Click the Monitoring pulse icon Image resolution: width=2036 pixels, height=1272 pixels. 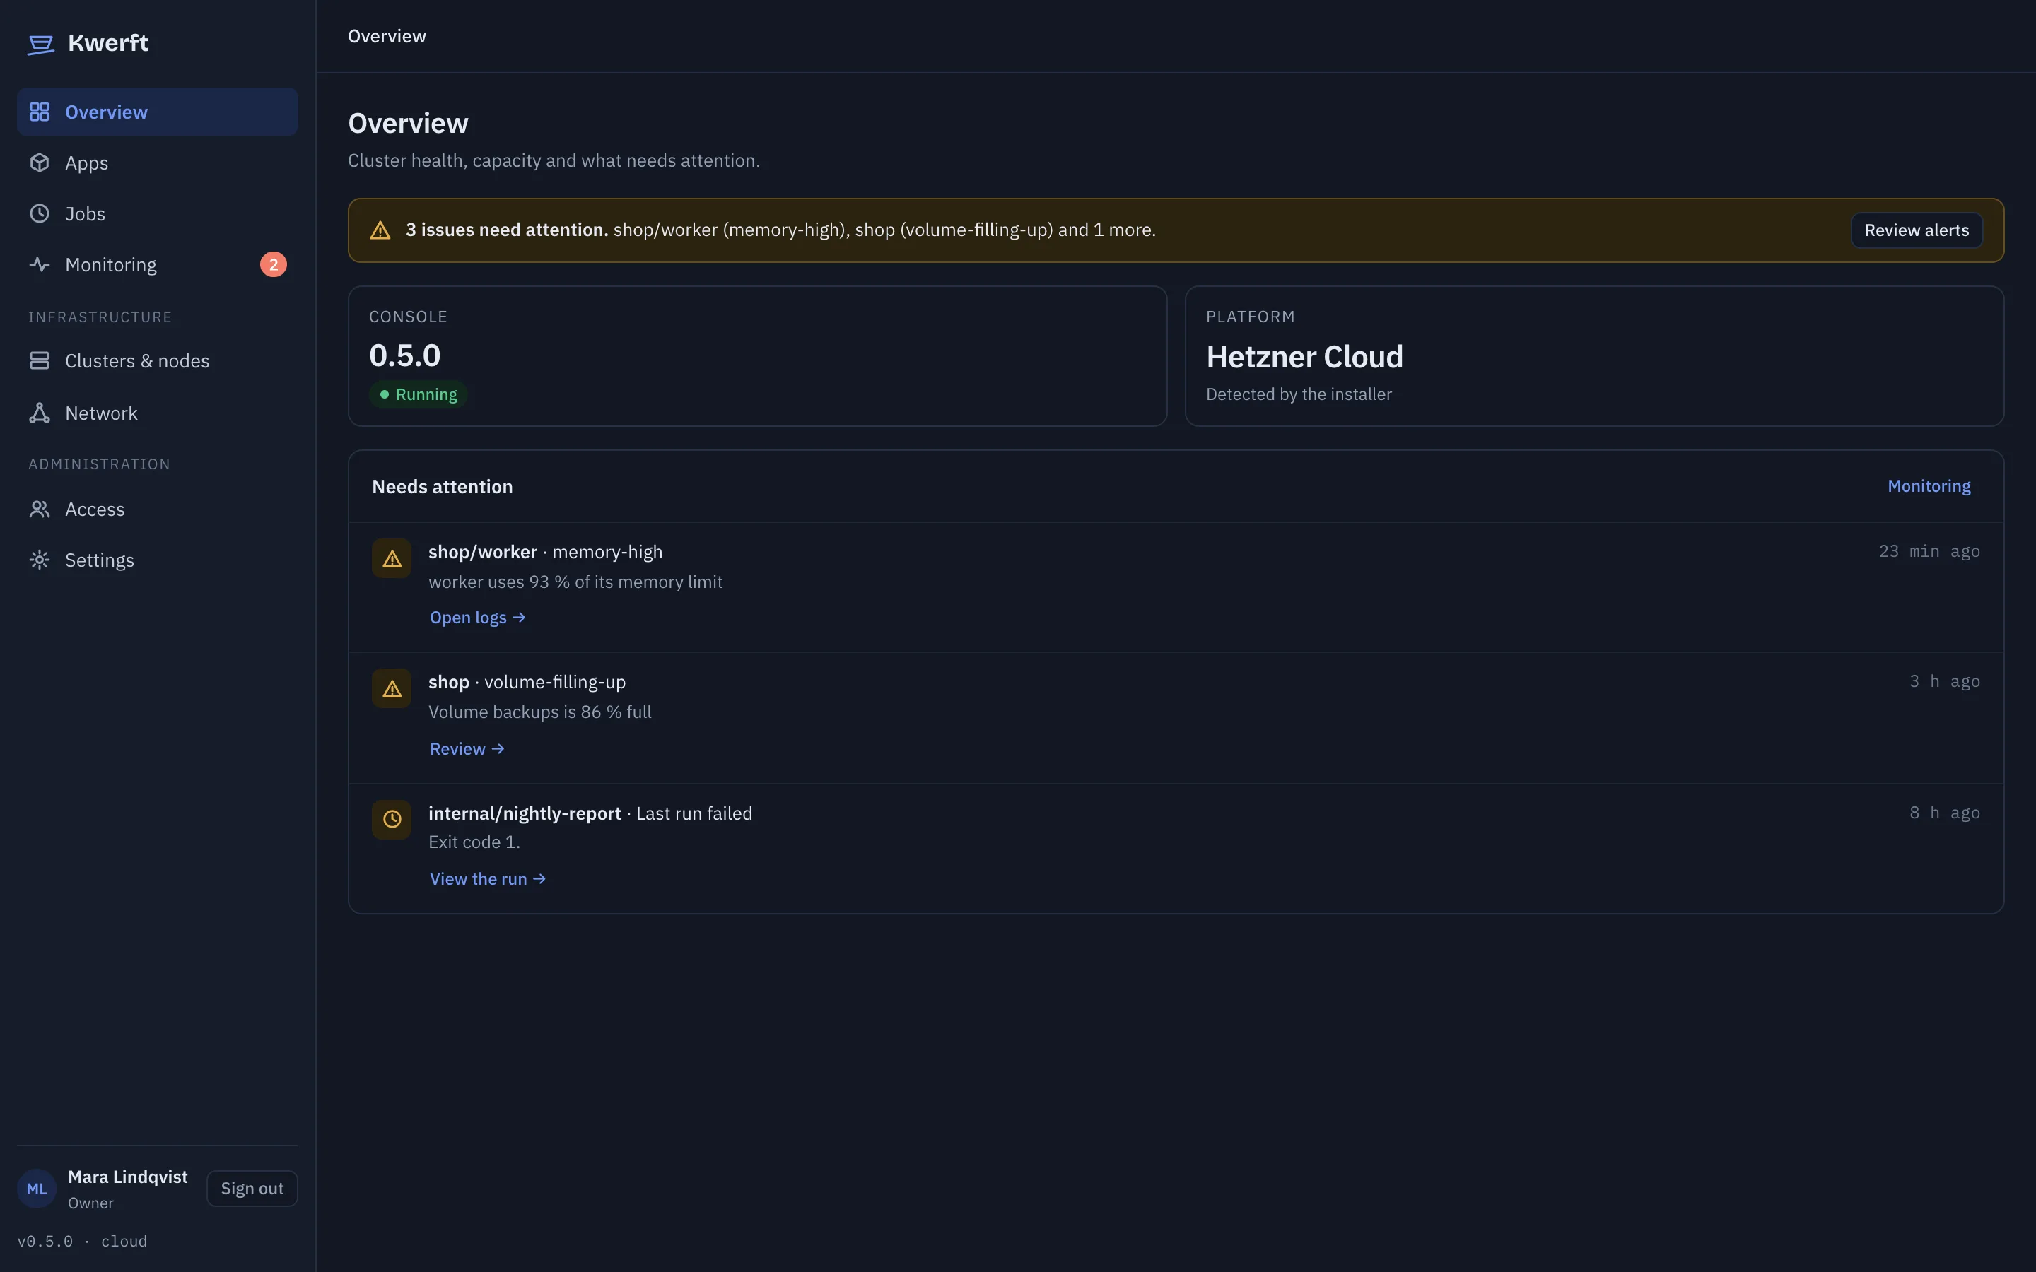tap(40, 265)
